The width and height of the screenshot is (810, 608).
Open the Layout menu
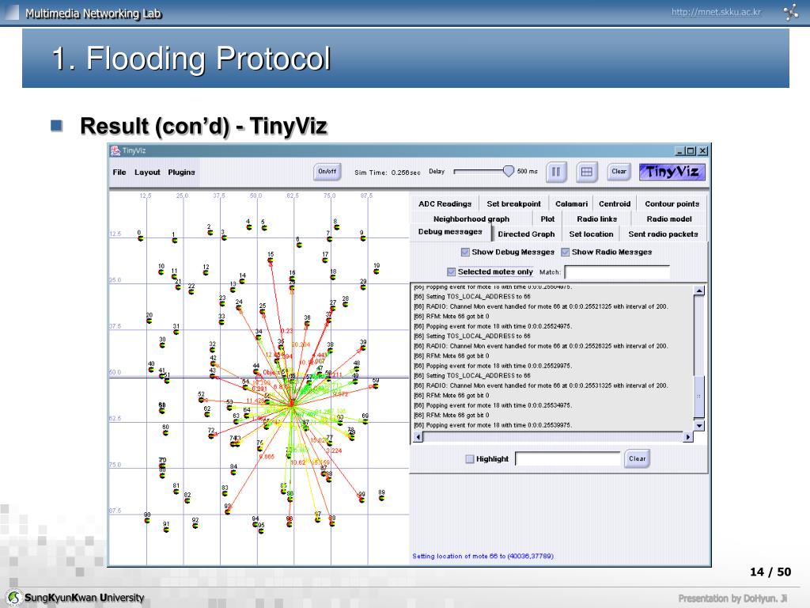click(147, 172)
